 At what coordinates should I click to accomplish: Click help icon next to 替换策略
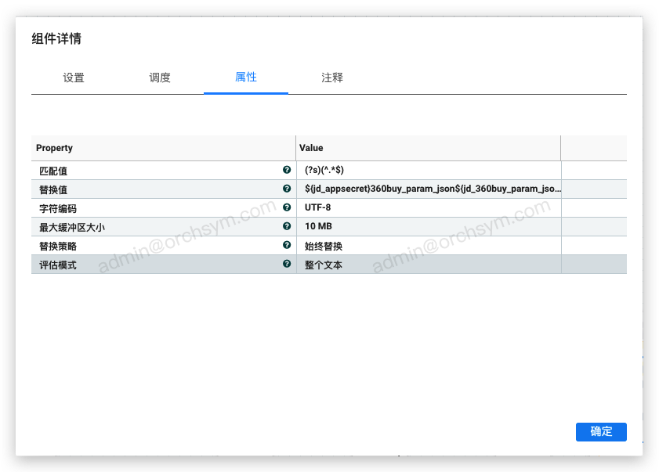[287, 245]
